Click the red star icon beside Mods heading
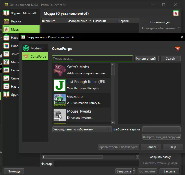 [176, 13]
